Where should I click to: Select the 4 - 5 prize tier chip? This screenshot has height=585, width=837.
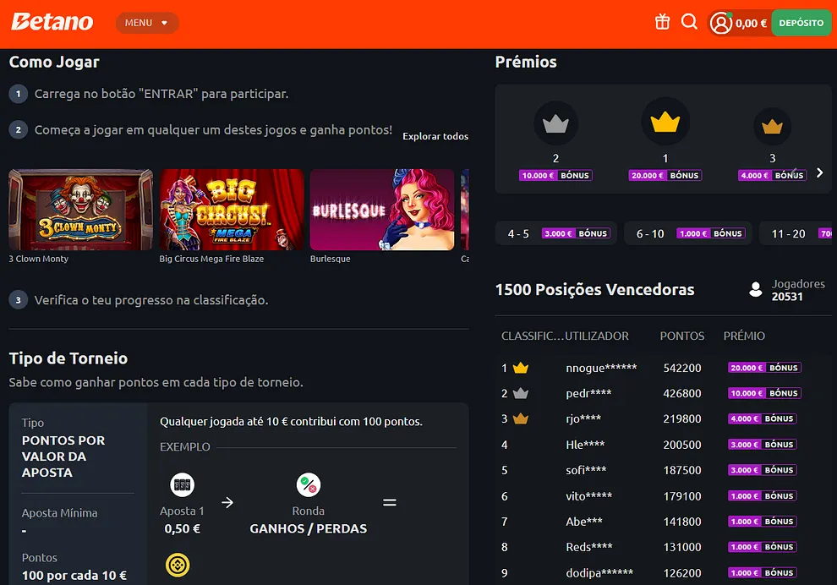pyautogui.click(x=555, y=233)
